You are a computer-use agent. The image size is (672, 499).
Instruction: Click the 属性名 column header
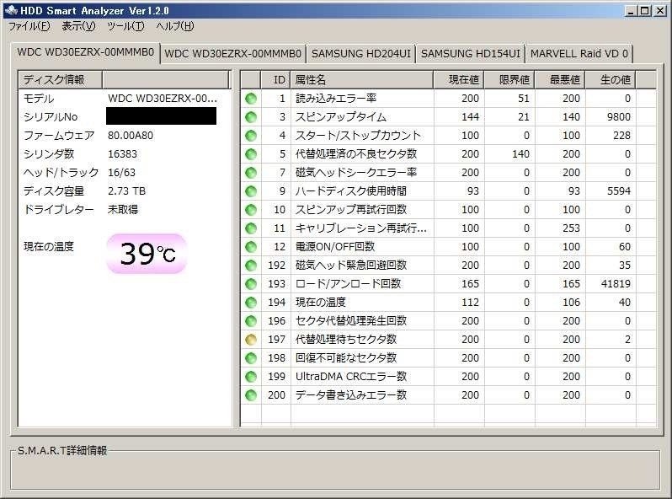362,80
